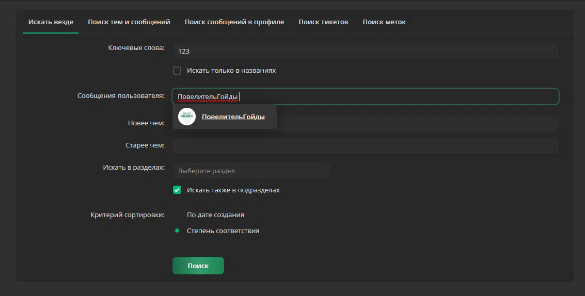Image resolution: width=585 pixels, height=296 pixels.
Task: Uncheck Искать также в подразделах checkbox
Action: pos(177,190)
